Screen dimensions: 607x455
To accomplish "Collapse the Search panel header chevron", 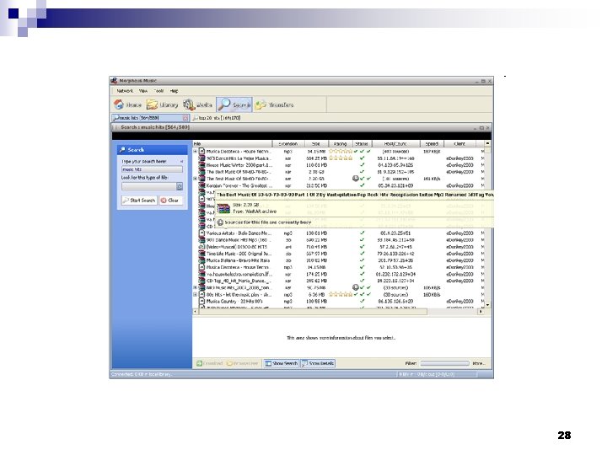I will tap(181, 161).
